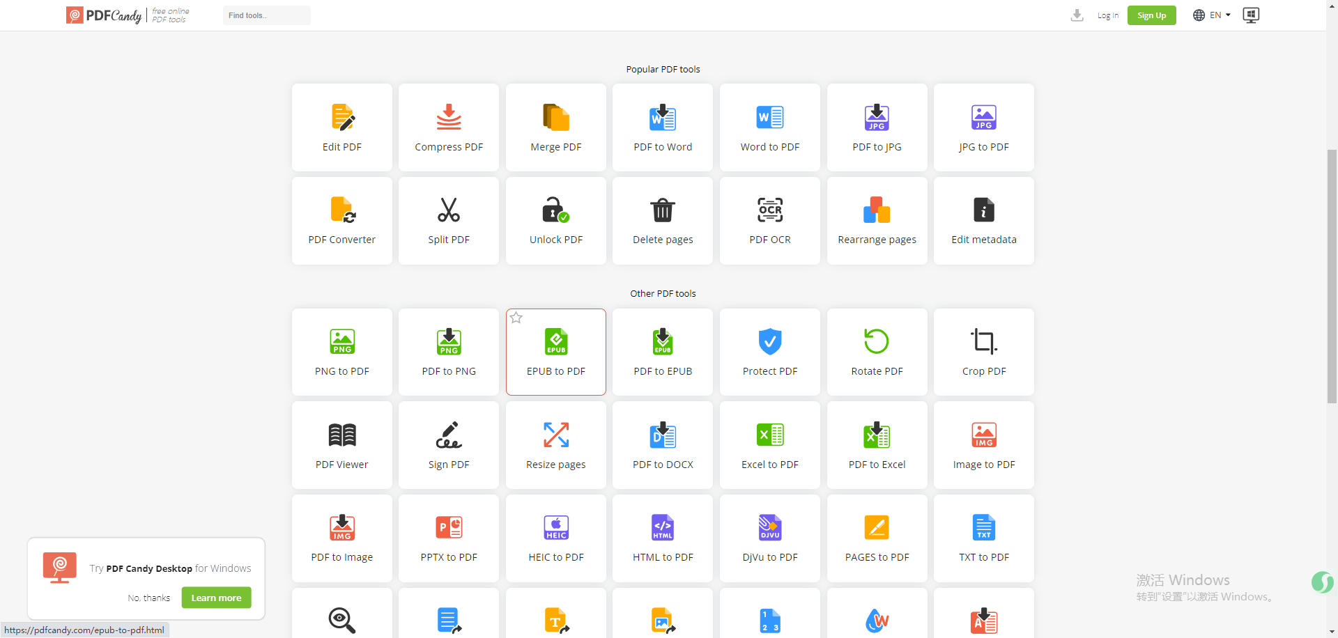Choose the JPG to PDF tool
This screenshot has height=638, width=1338.
pos(984,127)
